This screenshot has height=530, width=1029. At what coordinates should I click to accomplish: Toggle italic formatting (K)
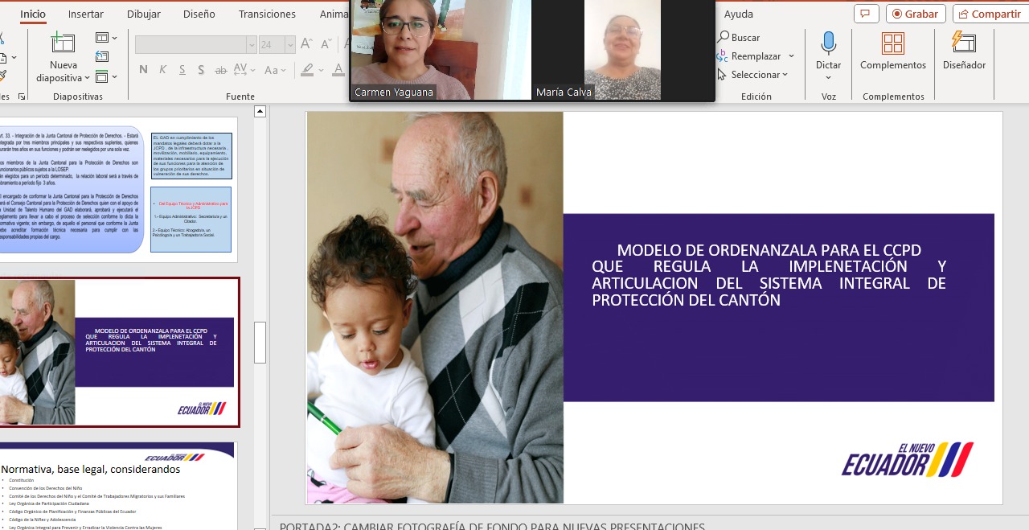163,70
